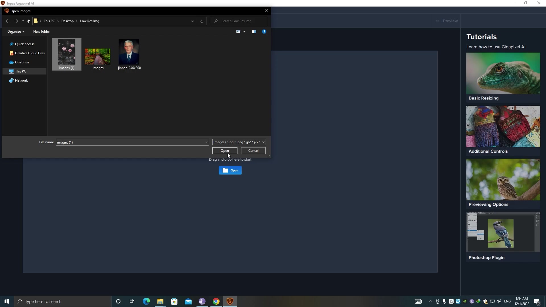The width and height of the screenshot is (546, 307).
Task: Select Creative Cloud Files
Action: (x=27, y=53)
